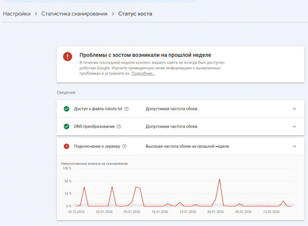
Task: Open the Подробнее link
Action: [143, 73]
